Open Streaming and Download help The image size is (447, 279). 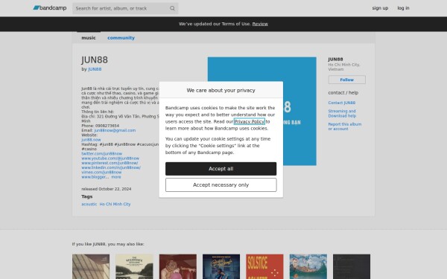[x=342, y=113]
